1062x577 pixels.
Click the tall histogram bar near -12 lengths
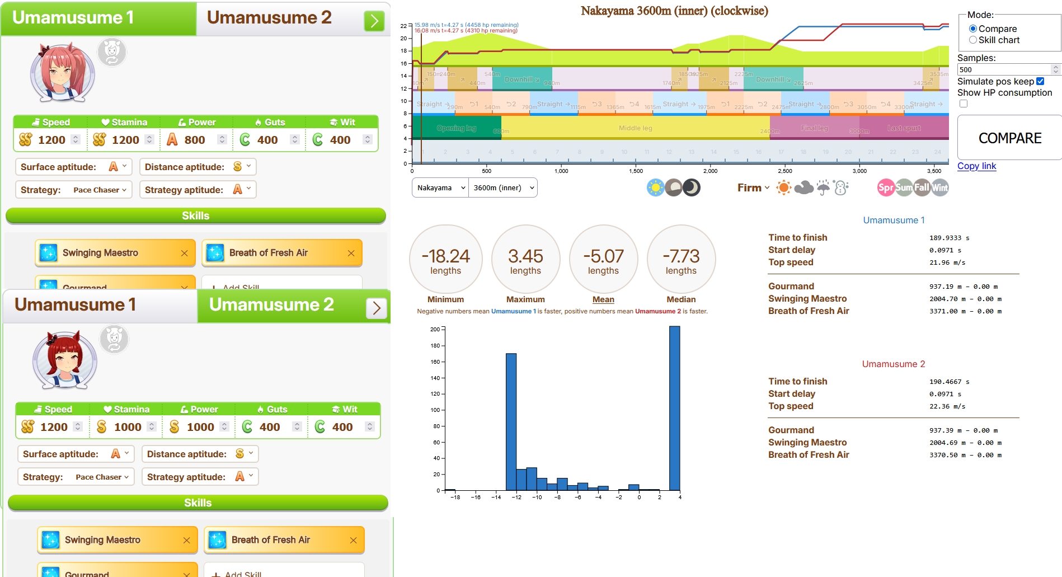pyautogui.click(x=511, y=421)
